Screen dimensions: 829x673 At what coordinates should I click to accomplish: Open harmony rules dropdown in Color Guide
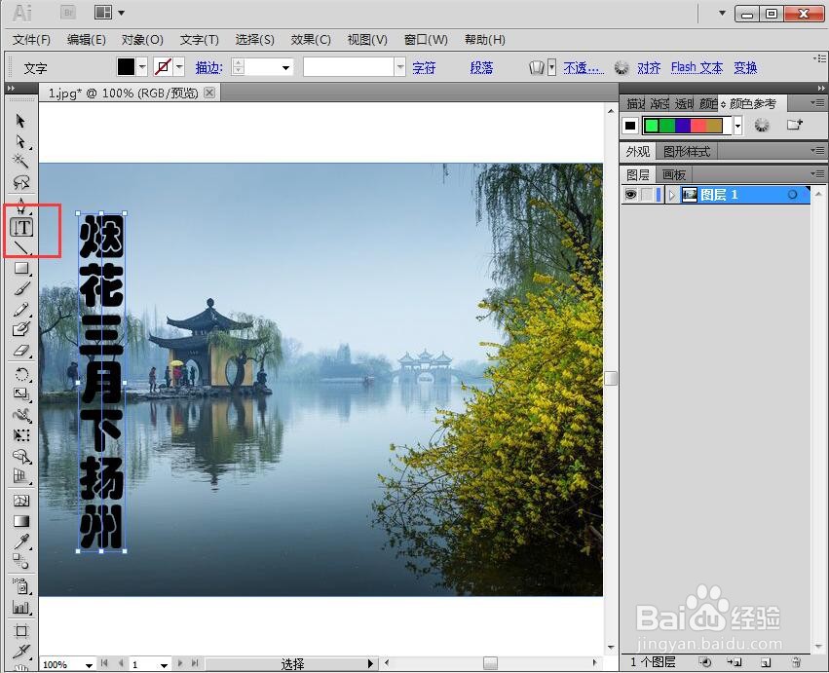pos(738,126)
